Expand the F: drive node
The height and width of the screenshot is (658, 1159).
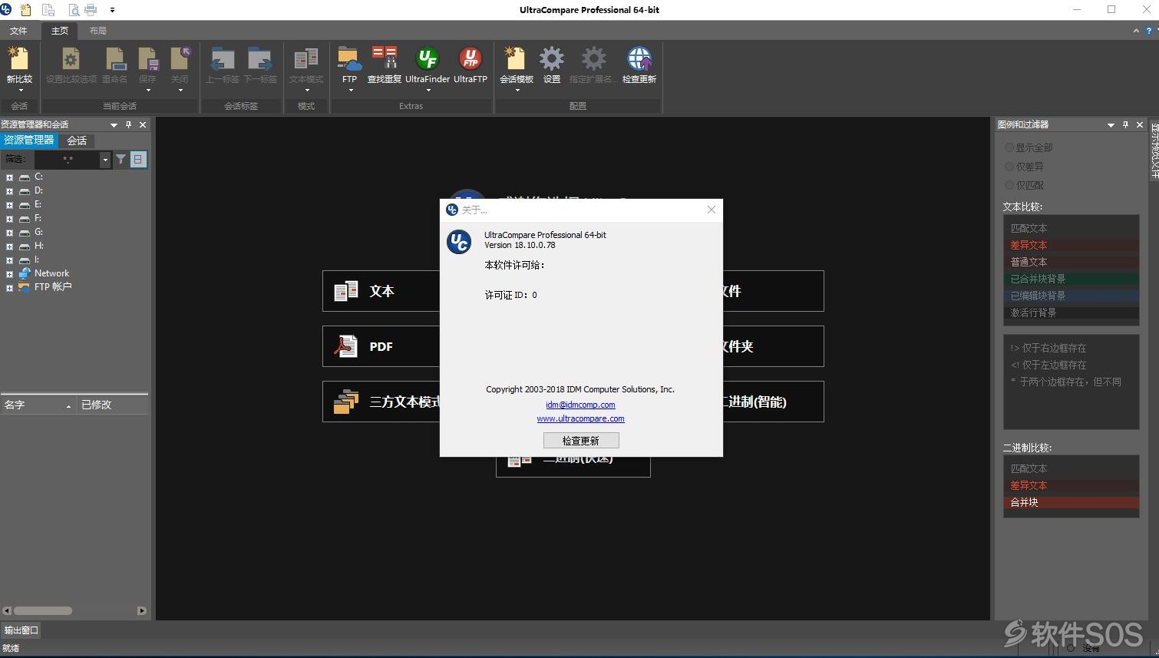click(x=9, y=219)
